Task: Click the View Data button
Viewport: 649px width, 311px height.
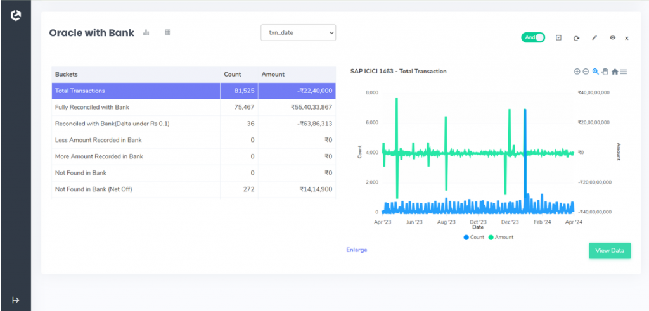Action: pyautogui.click(x=610, y=251)
